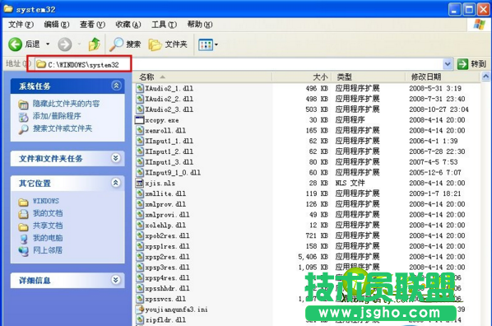
Task: Click 搜索文件或文件夹 link
Action: click(x=63, y=128)
